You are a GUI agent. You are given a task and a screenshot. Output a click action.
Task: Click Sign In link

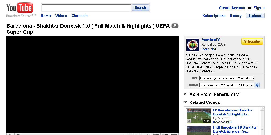259,8
